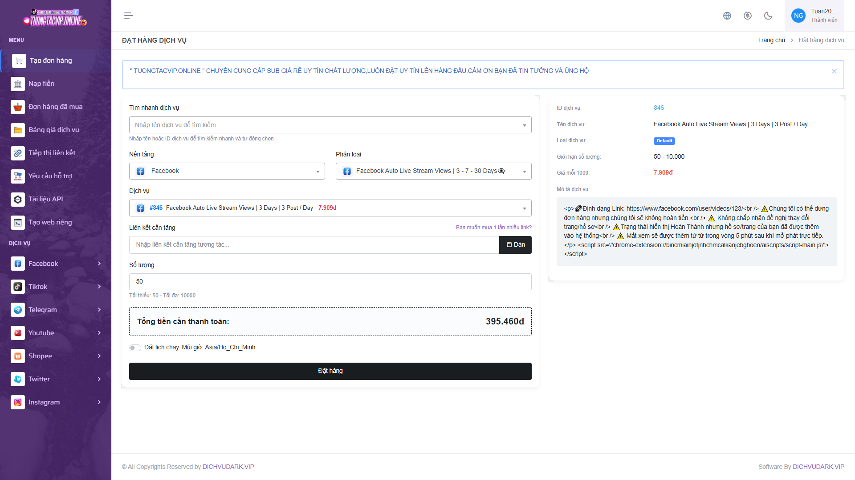The width and height of the screenshot is (855, 480).
Task: Click the Tiktok icon in sidebar
Action: click(x=18, y=287)
